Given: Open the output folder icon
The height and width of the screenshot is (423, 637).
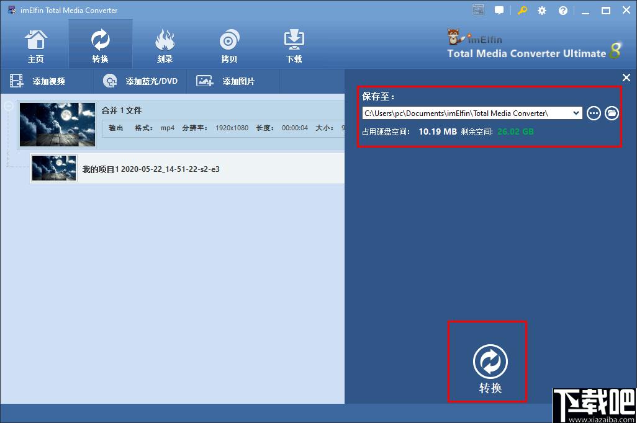Looking at the screenshot, I should [612, 114].
